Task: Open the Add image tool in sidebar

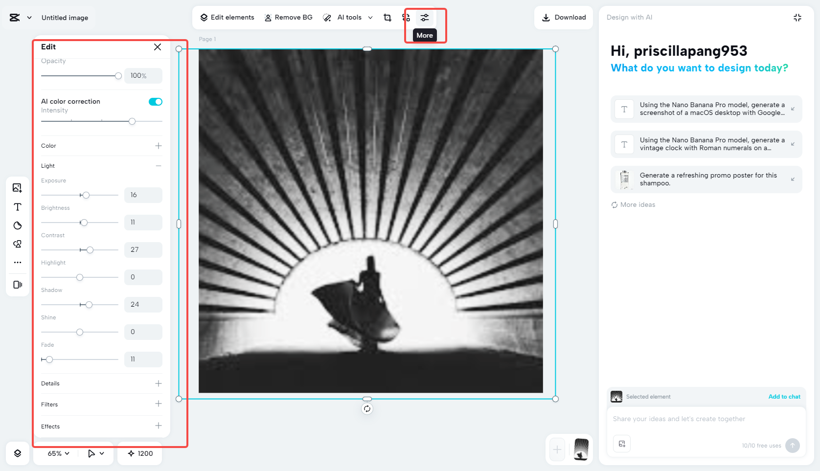Action: click(17, 187)
